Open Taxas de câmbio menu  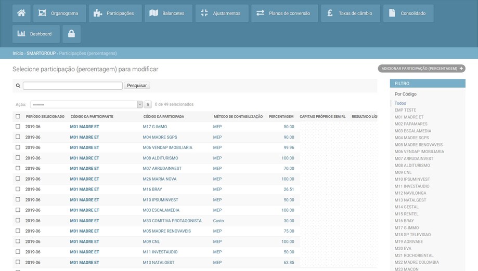351,13
